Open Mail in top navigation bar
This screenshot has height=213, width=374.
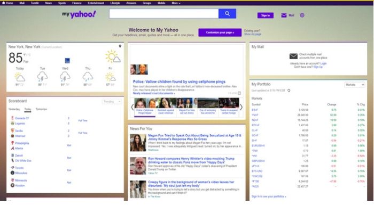click(x=22, y=3)
